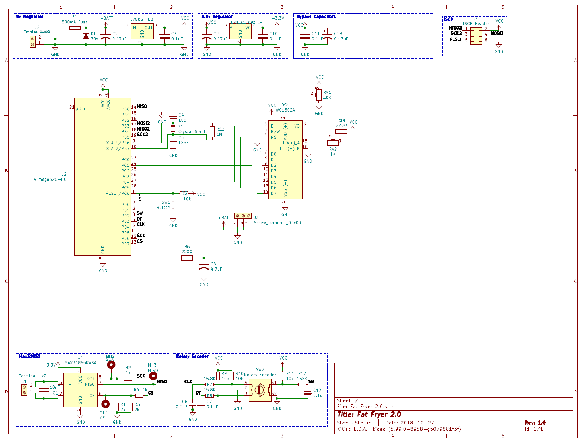Click the C13 0.47uF bypass capacitor
The height and width of the screenshot is (442, 584).
[328, 36]
